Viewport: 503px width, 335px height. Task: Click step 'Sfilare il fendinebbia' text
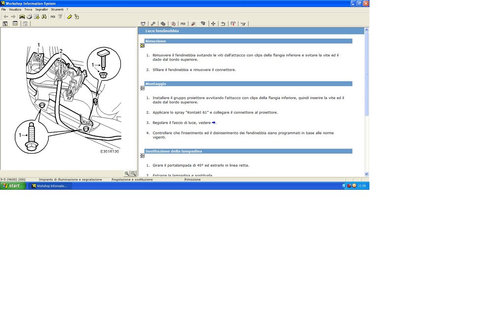(x=194, y=70)
